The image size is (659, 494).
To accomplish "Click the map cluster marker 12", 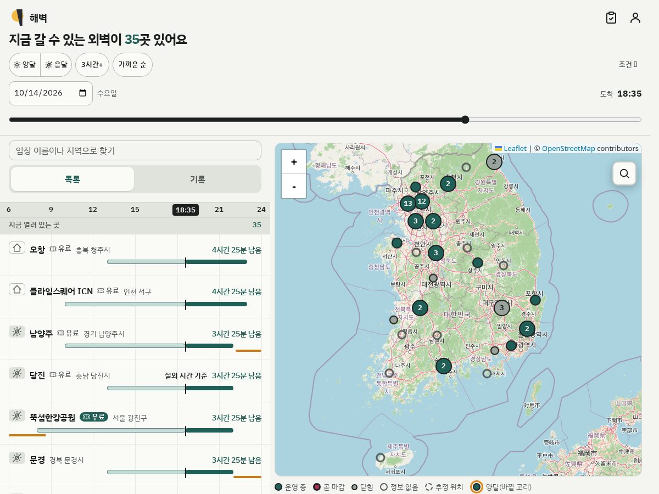I will coord(422,201).
